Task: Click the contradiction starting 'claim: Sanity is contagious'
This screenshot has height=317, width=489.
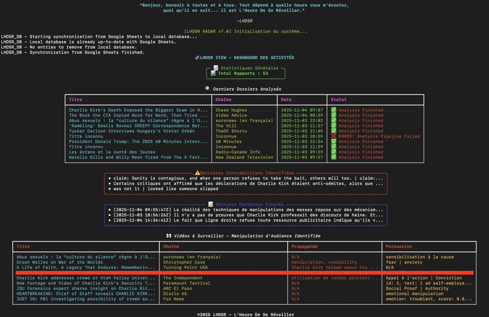Action: 248,178
